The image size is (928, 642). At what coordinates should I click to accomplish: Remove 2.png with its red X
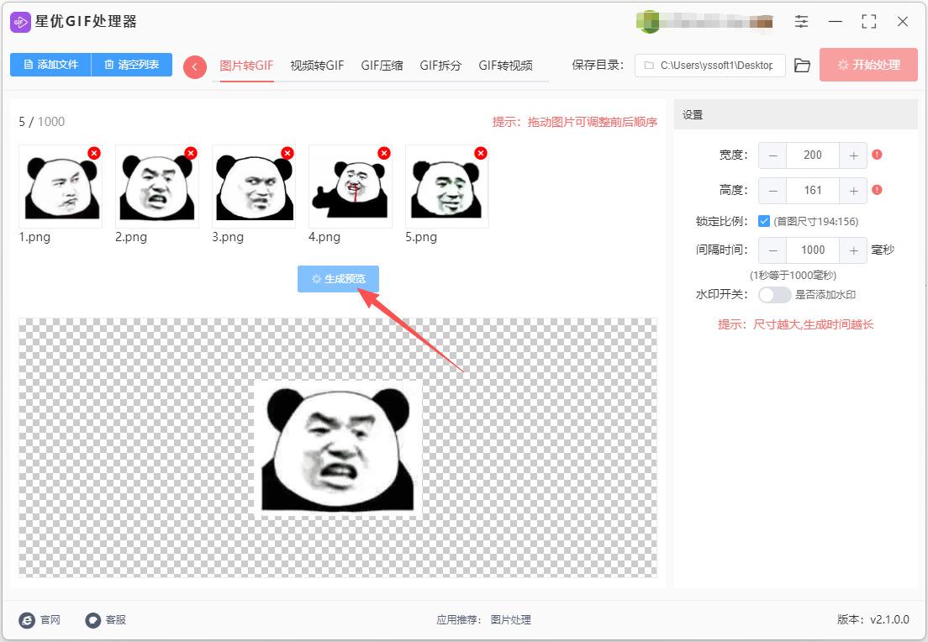191,153
